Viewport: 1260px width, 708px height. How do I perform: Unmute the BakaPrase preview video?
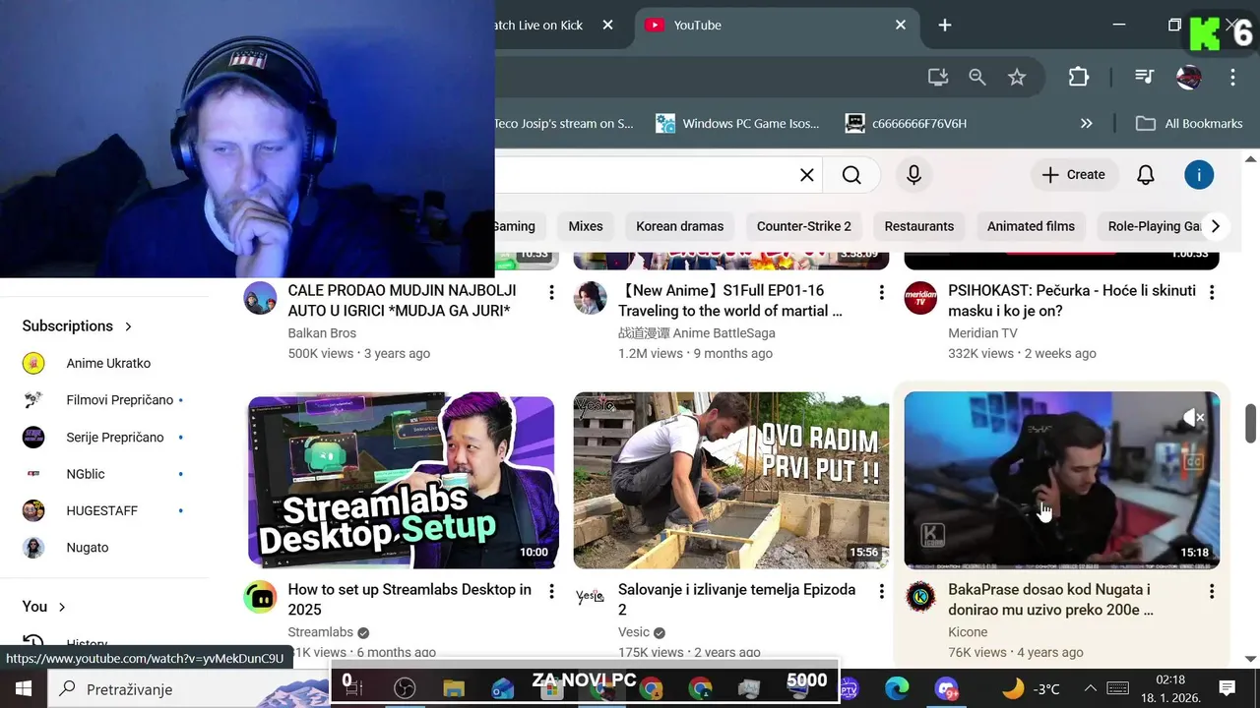[1194, 418]
